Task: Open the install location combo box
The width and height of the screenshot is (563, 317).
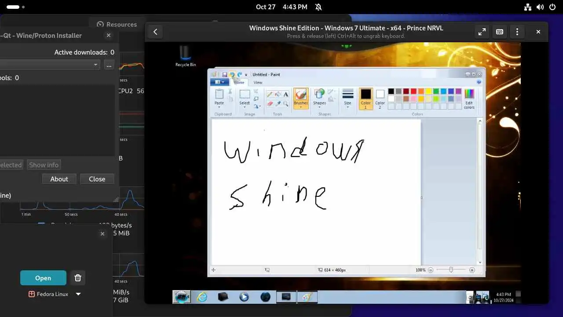Action: 51,65
